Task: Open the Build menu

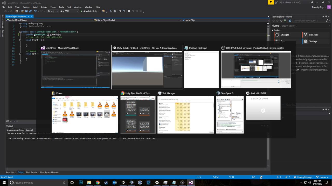Action: 35,7
